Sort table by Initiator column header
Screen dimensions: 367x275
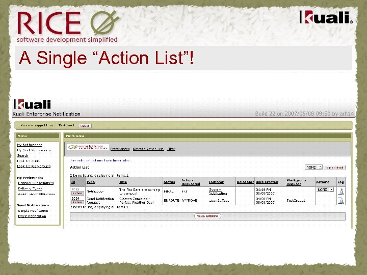coord(216,182)
